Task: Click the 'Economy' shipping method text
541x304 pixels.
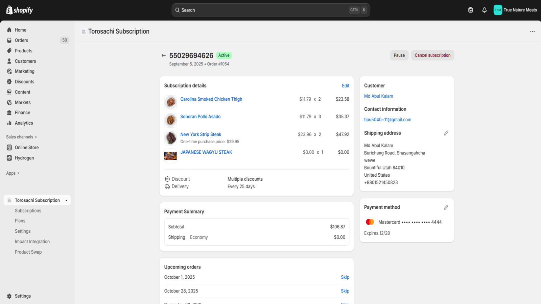Action: tap(199, 237)
